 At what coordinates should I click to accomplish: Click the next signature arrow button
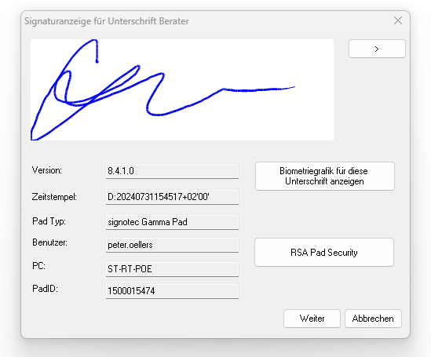tap(377, 49)
